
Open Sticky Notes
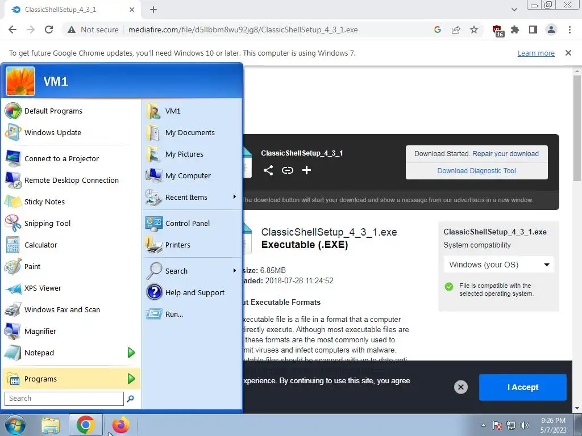[x=70, y=202]
